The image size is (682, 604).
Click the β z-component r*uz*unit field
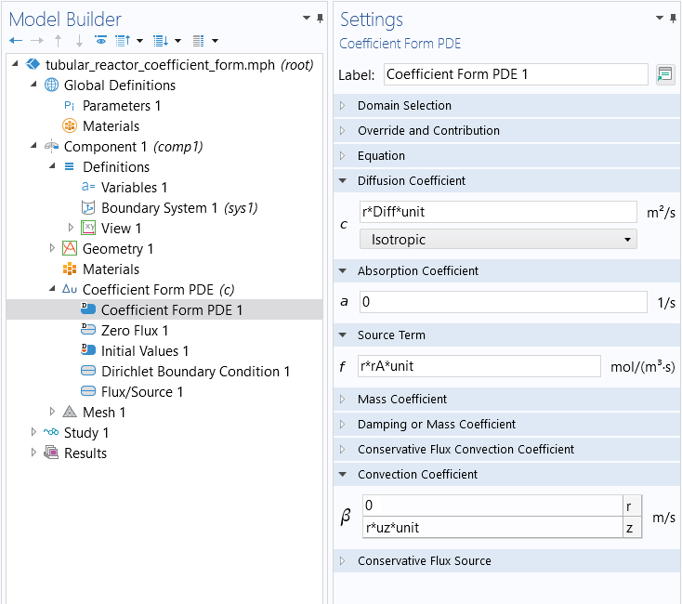pos(492,528)
